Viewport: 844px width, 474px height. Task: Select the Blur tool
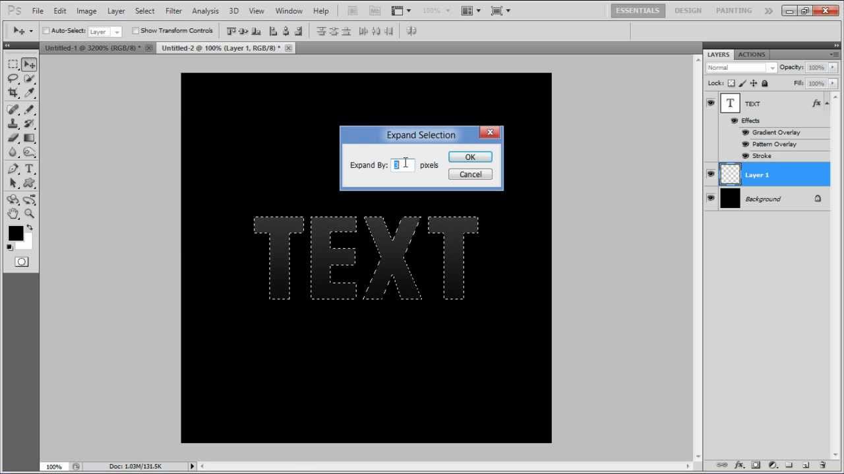[x=13, y=153]
